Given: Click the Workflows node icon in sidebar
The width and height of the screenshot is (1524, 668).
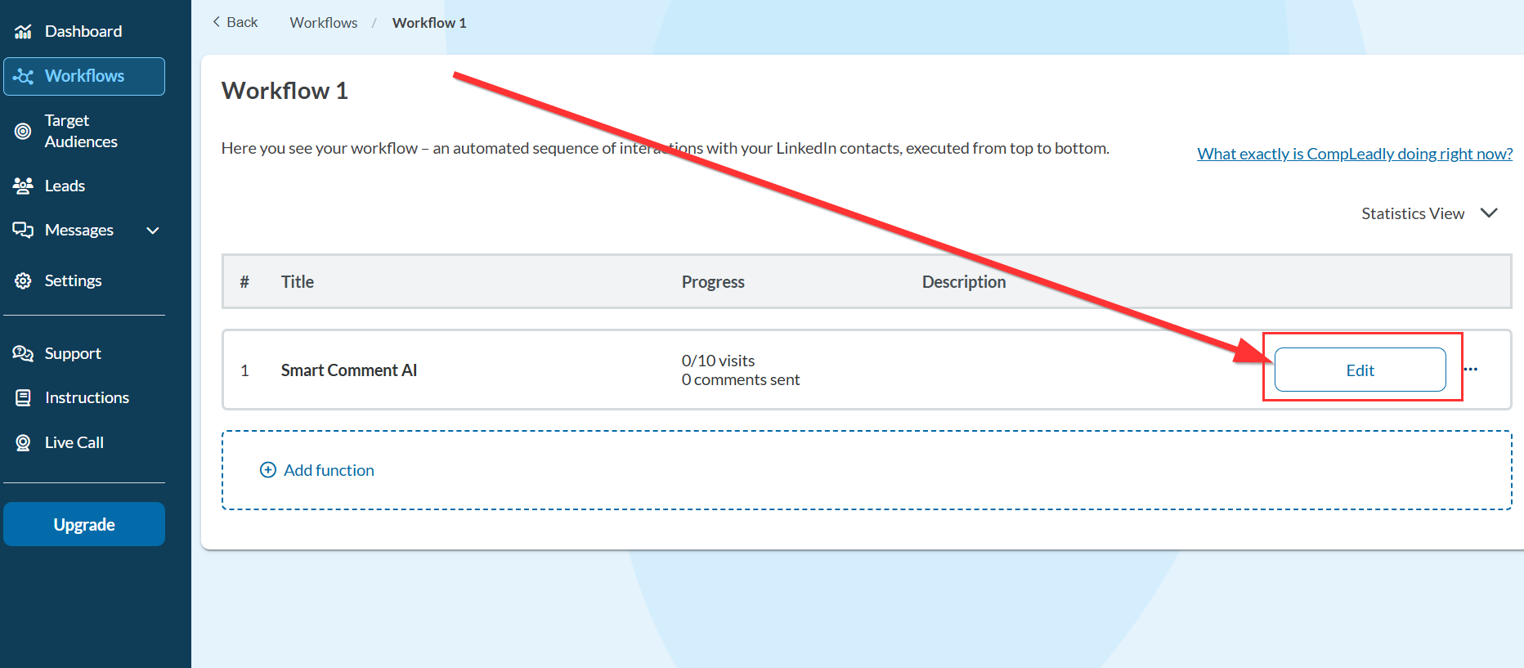Looking at the screenshot, I should click(x=23, y=76).
